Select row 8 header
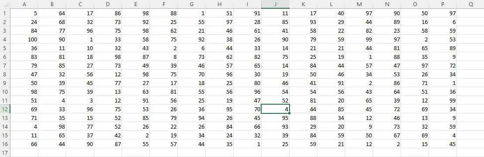Image resolution: width=484 pixels, height=157 pixels. coord(5,74)
